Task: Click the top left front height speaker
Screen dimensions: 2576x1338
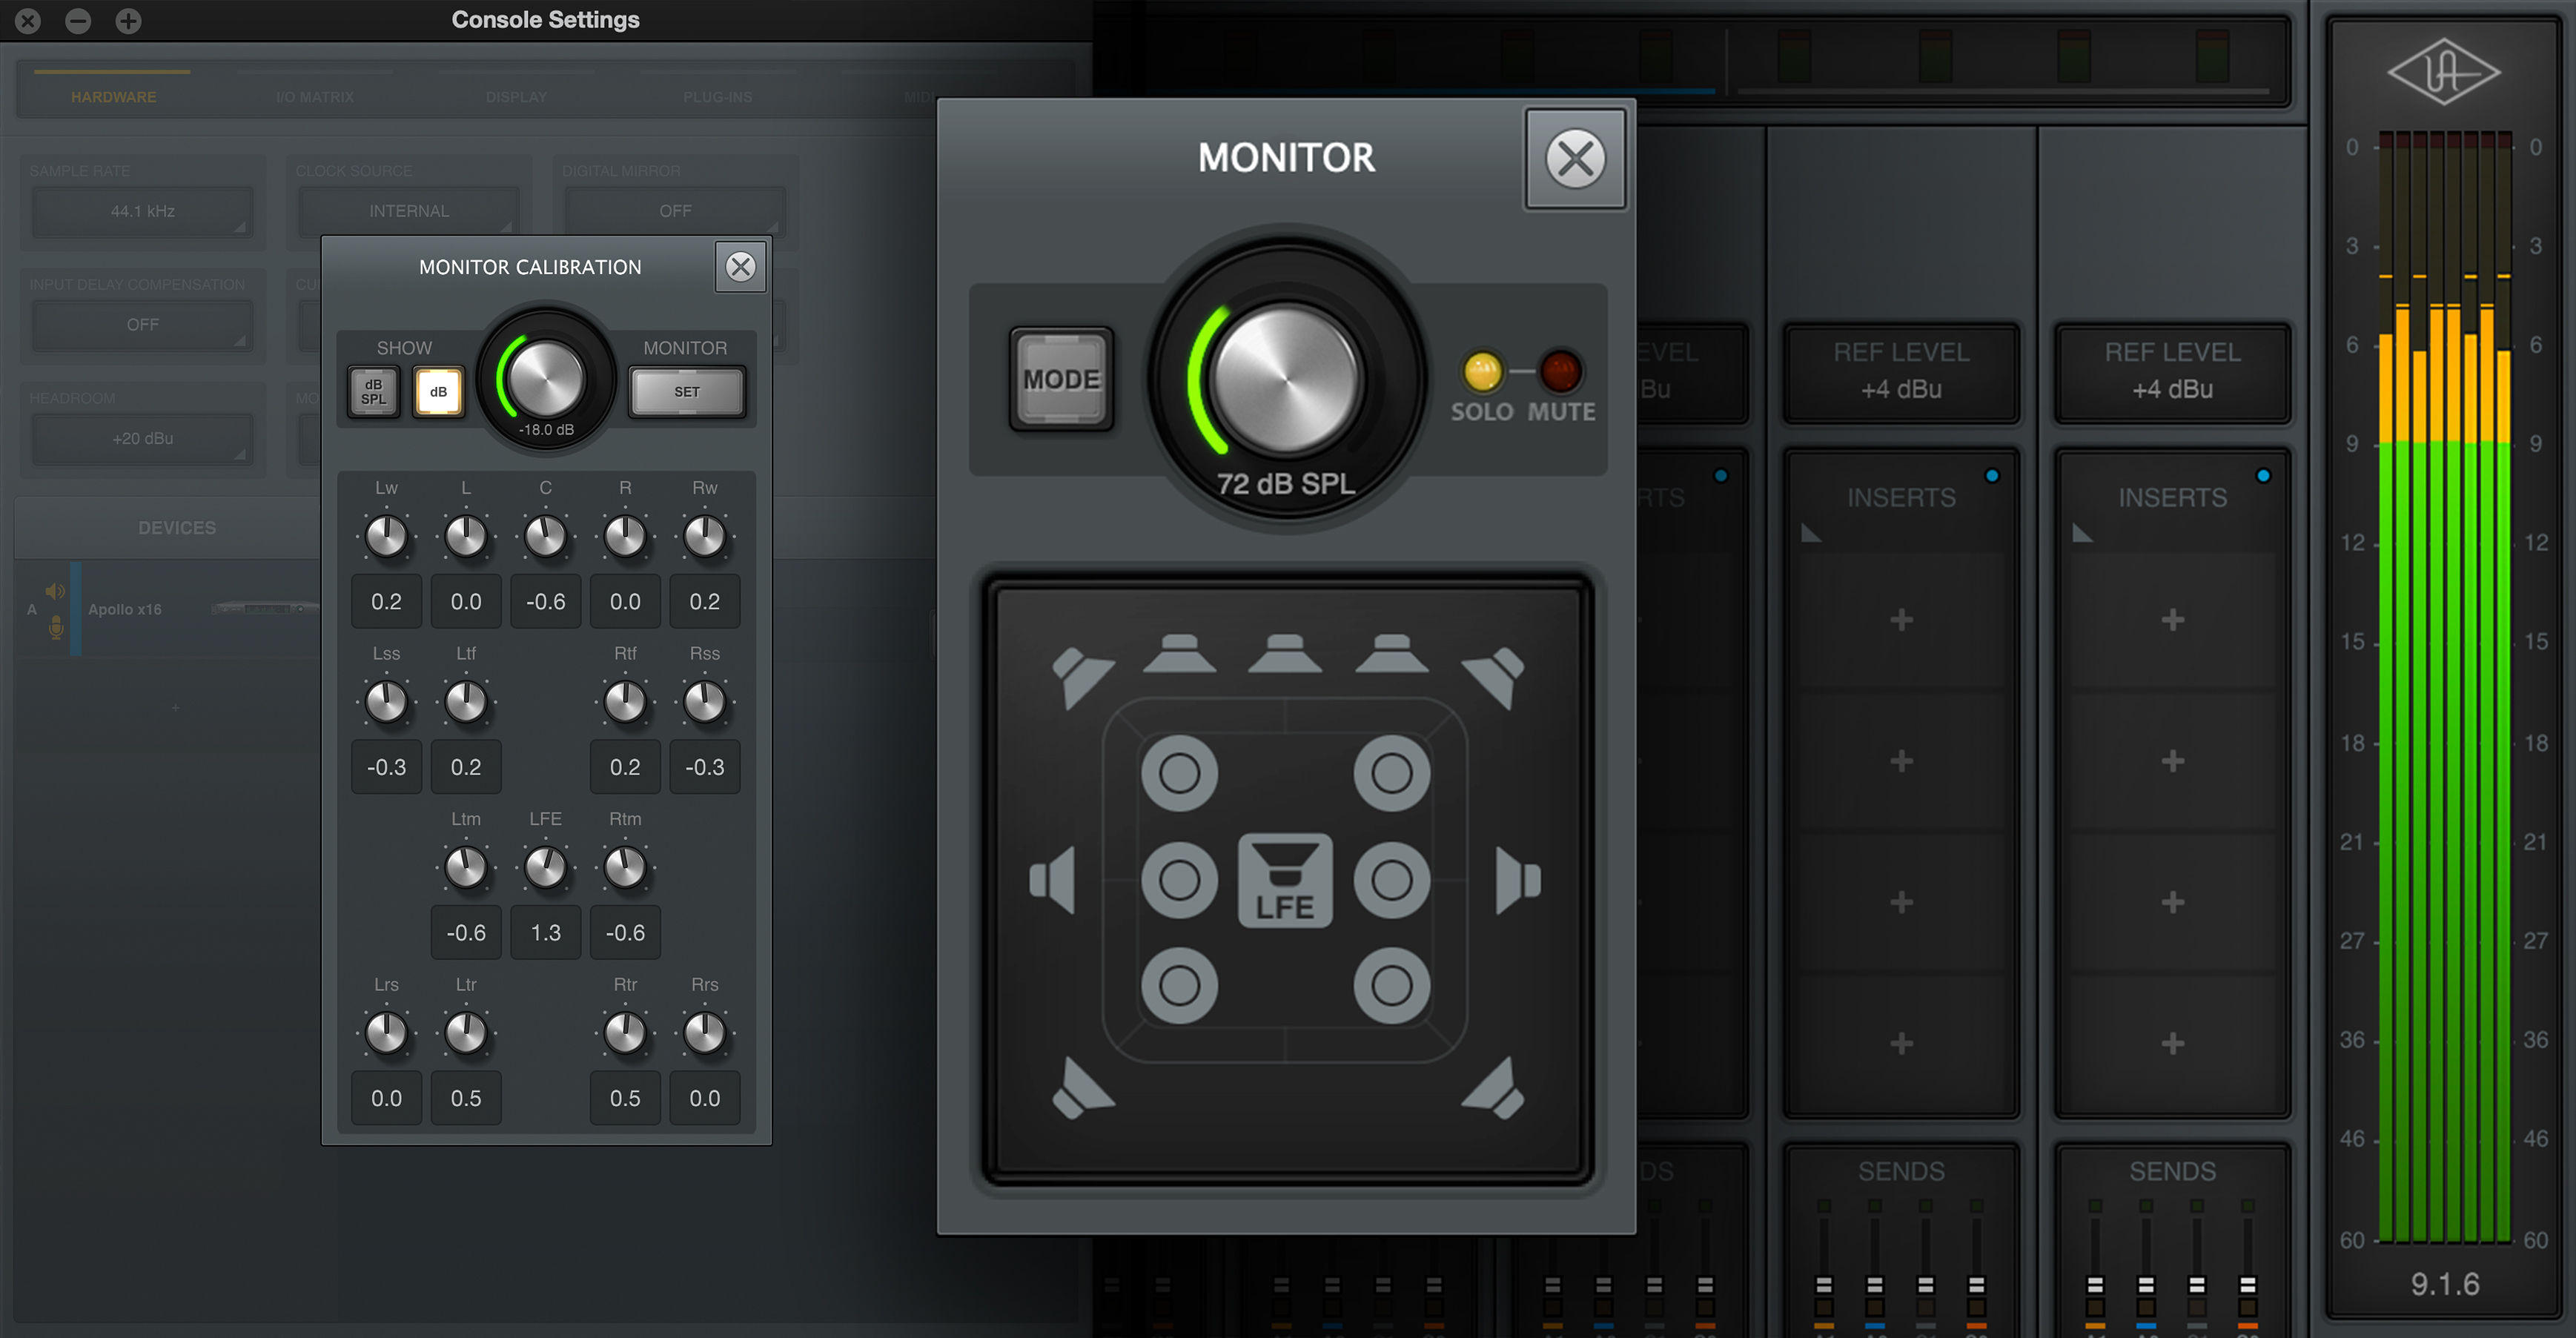Action: point(1179,773)
